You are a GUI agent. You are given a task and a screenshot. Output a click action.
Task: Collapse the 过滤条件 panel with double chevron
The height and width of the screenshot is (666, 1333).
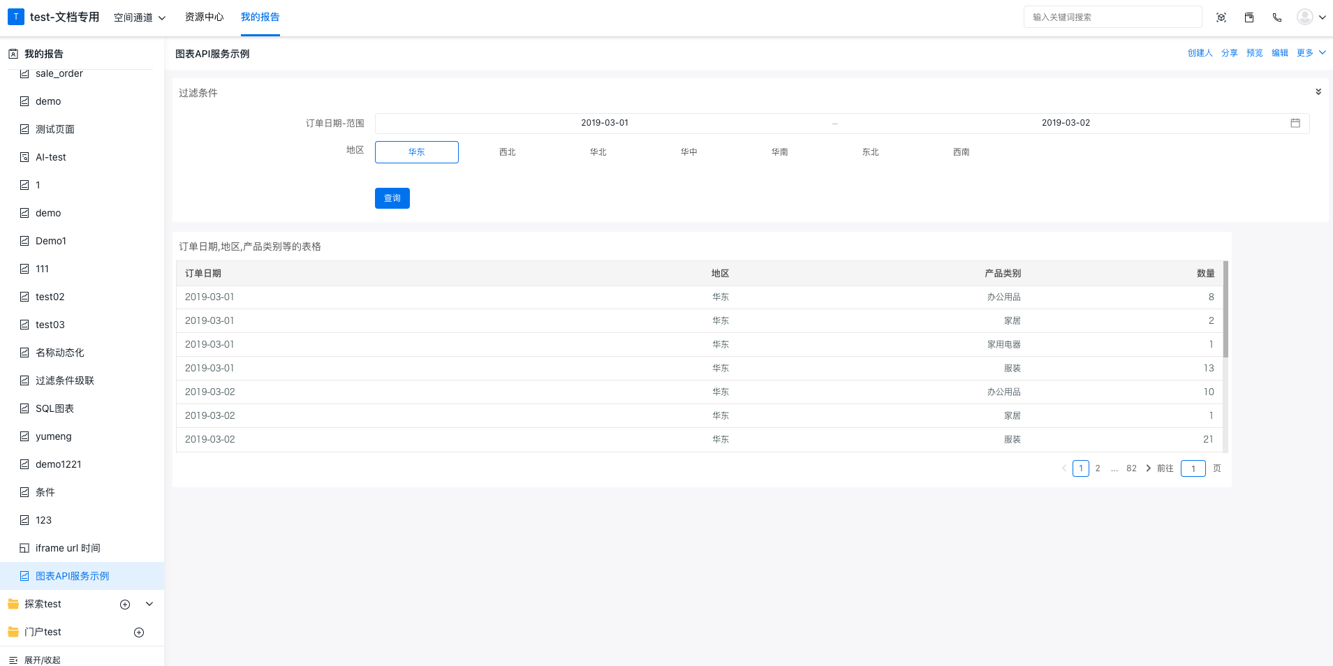click(1318, 92)
